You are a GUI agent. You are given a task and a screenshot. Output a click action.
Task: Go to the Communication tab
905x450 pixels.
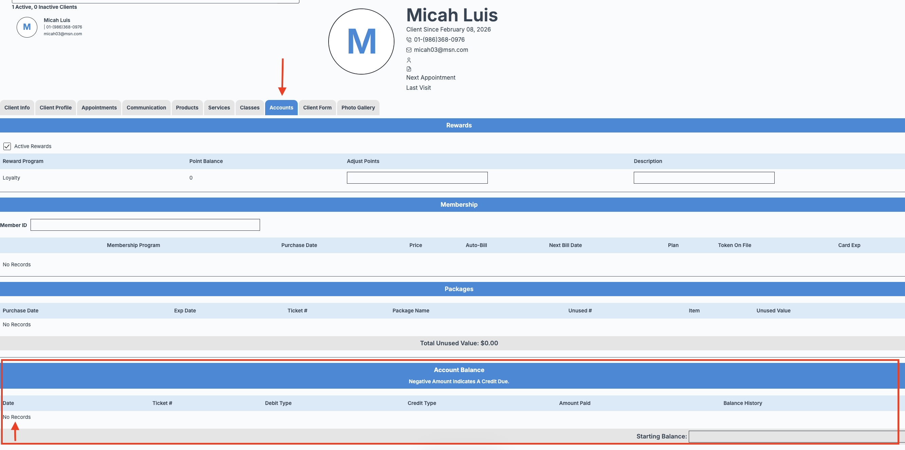click(x=146, y=108)
